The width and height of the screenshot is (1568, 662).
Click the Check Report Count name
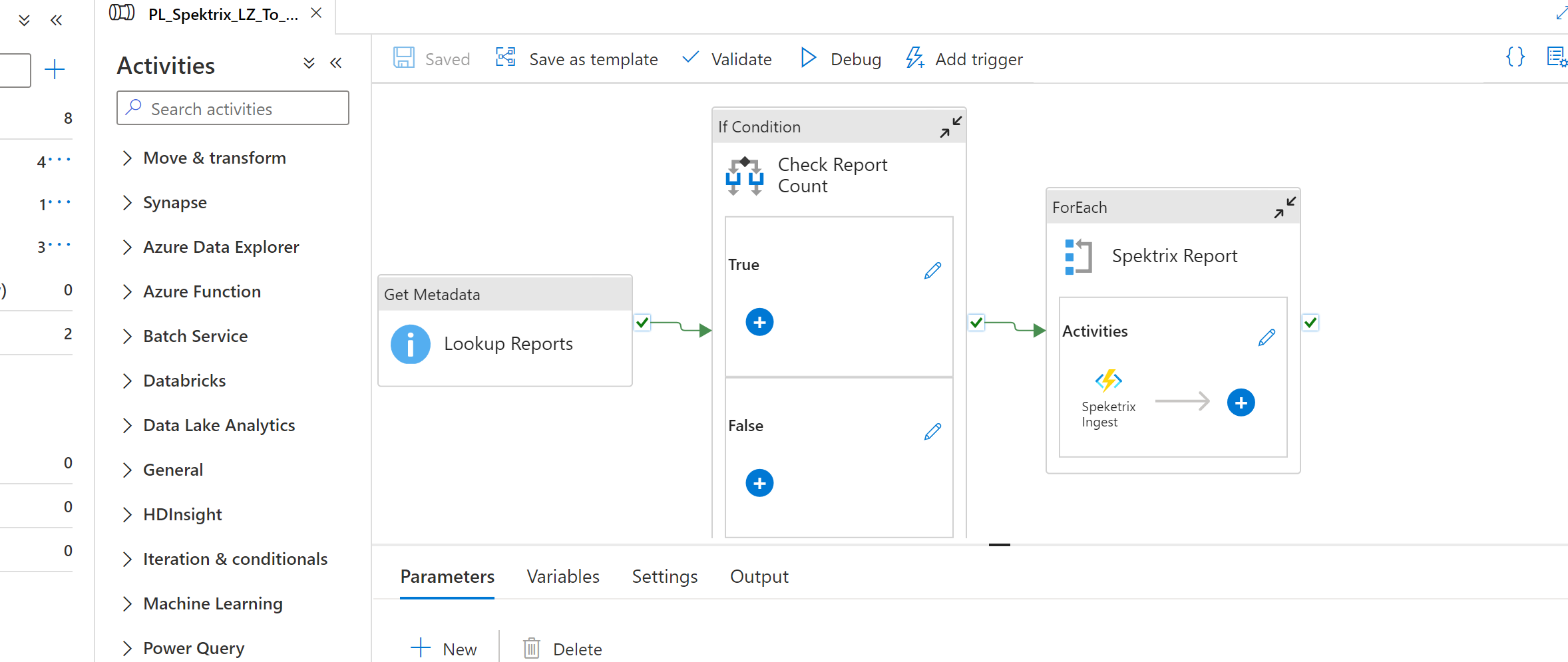click(833, 176)
